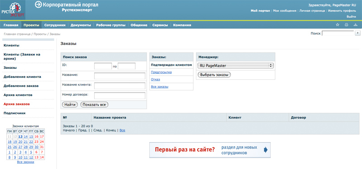
Task: Click the search go arrow button
Action: pos(357,33)
